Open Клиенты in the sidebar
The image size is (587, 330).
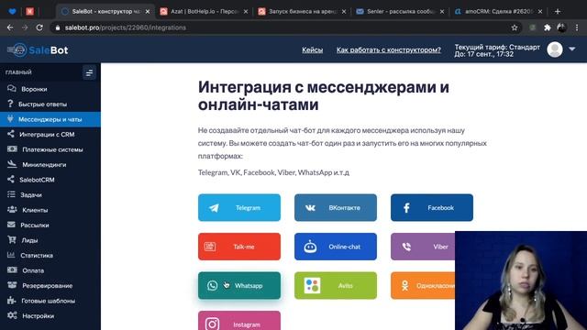point(50,210)
